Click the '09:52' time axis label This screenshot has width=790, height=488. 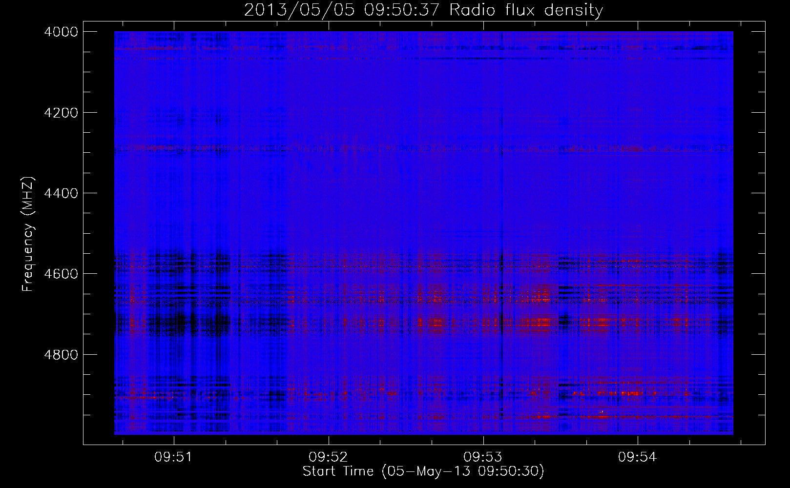point(328,457)
